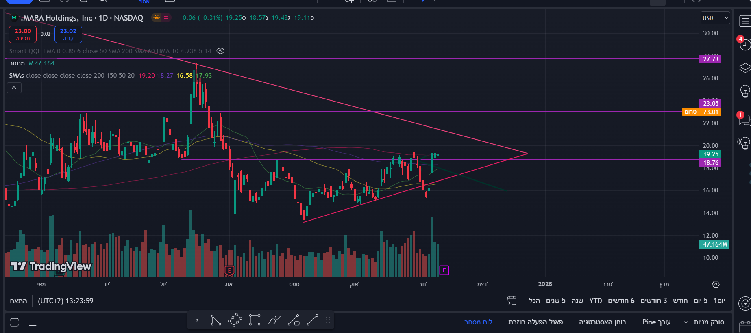The image size is (751, 333).
Task: Open the USD currency dropdown
Action: (x=715, y=18)
